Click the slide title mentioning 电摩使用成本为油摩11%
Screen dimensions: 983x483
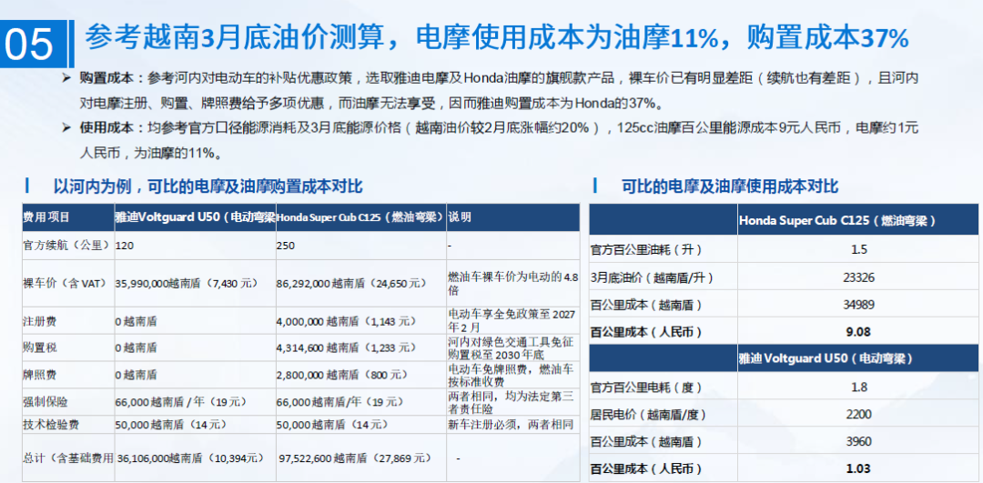(497, 39)
